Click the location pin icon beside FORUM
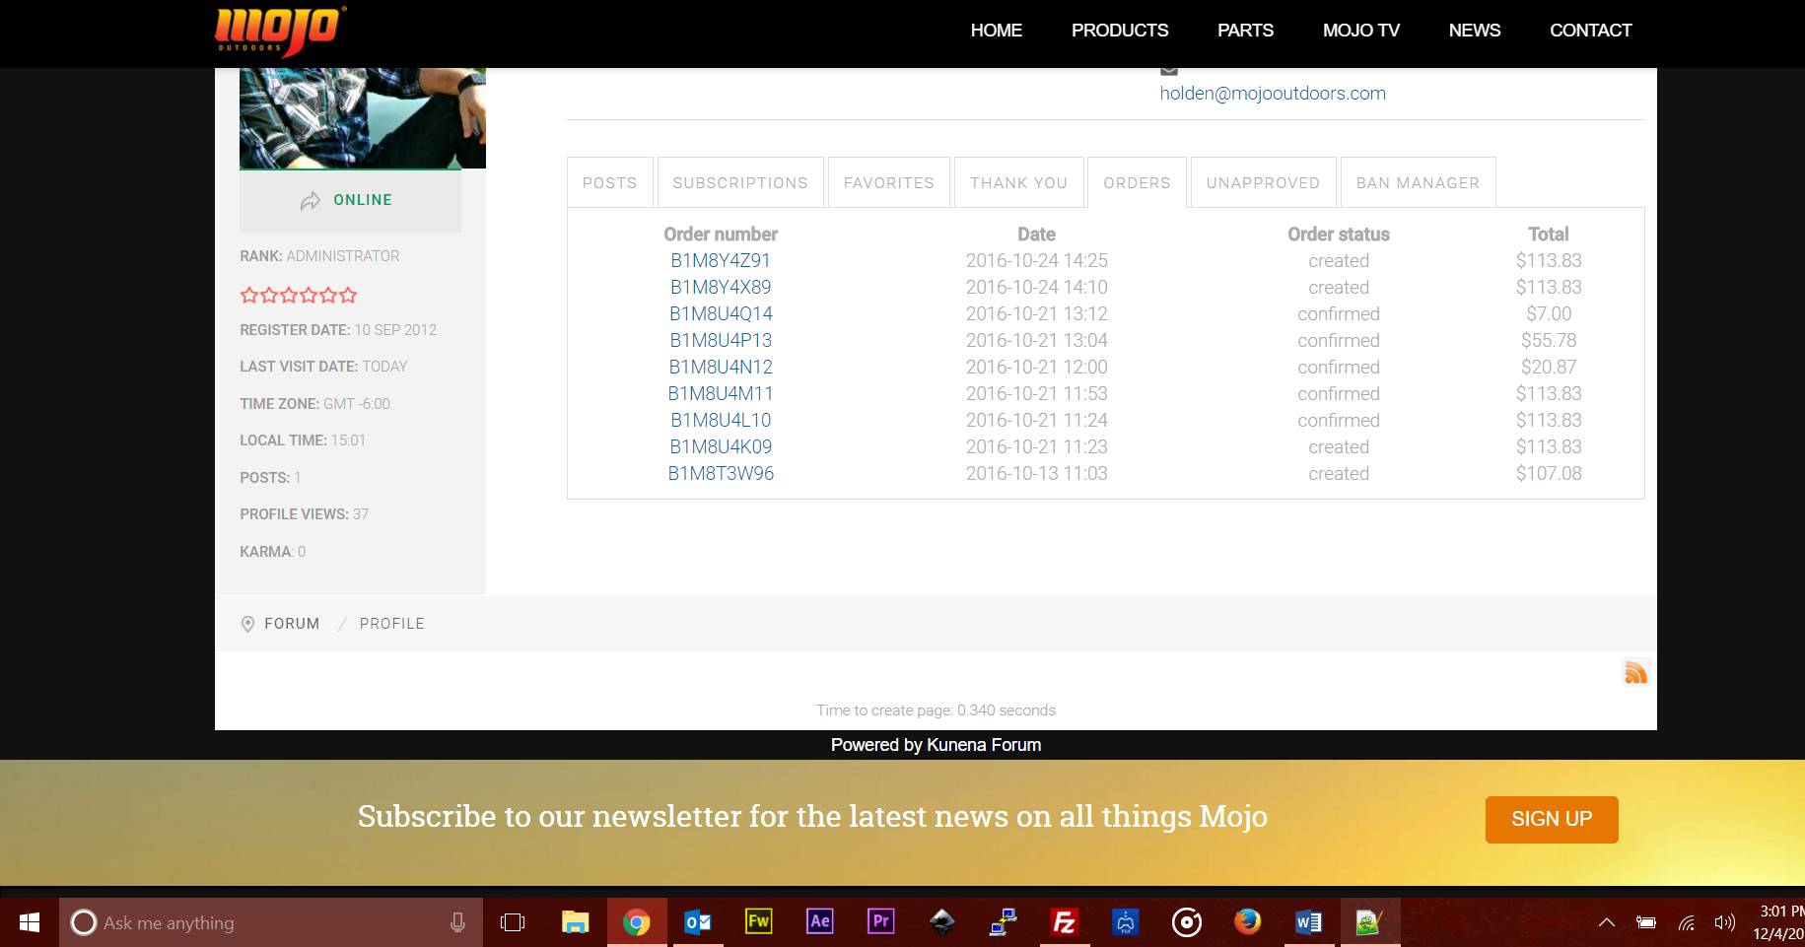The width and height of the screenshot is (1805, 947). click(x=247, y=624)
